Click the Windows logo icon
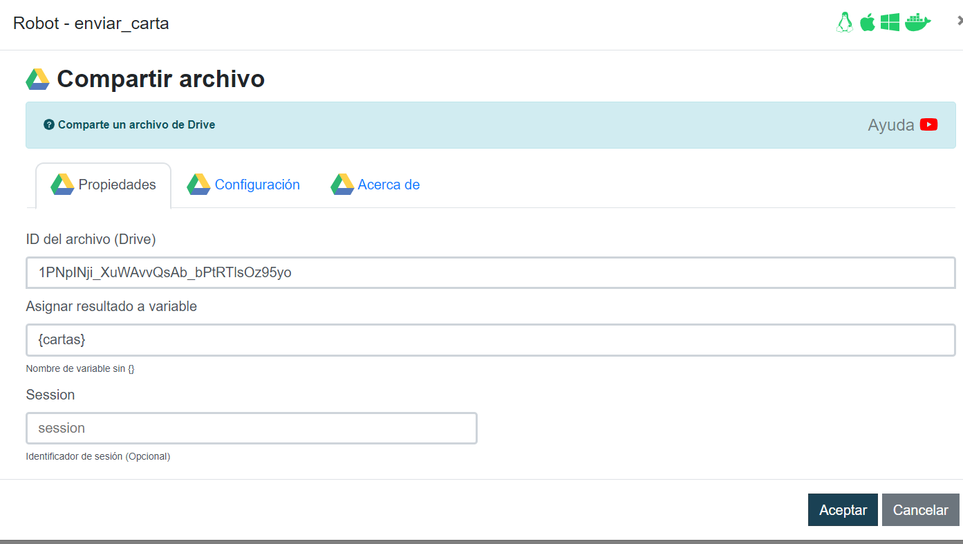 pos(890,23)
